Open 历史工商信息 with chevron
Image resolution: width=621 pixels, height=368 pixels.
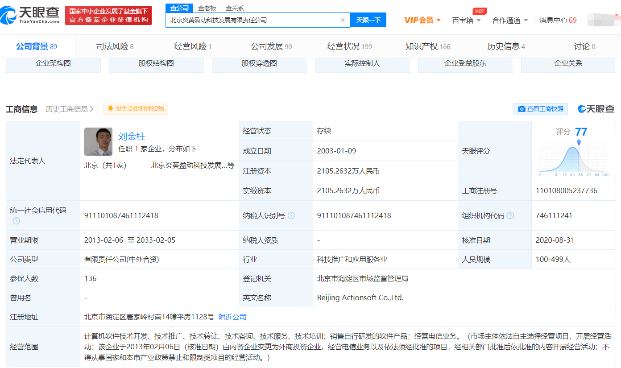click(70, 109)
